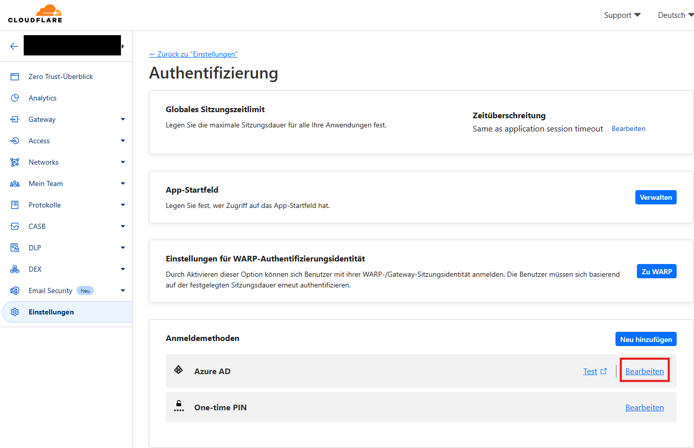Image resolution: width=694 pixels, height=448 pixels.
Task: Open the Support dropdown
Action: (622, 15)
